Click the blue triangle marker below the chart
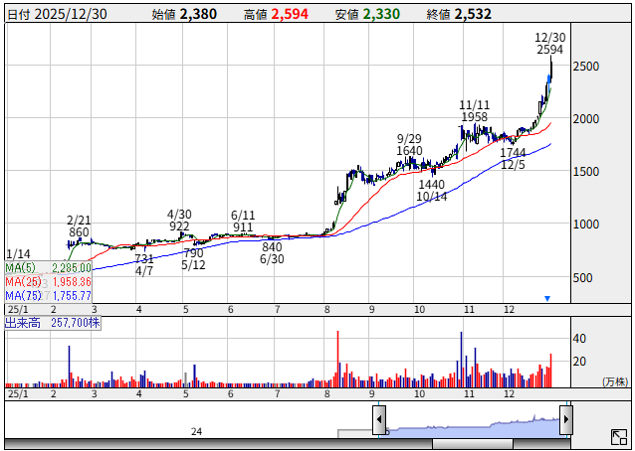Screen dimensions: 635x451 point(546,298)
